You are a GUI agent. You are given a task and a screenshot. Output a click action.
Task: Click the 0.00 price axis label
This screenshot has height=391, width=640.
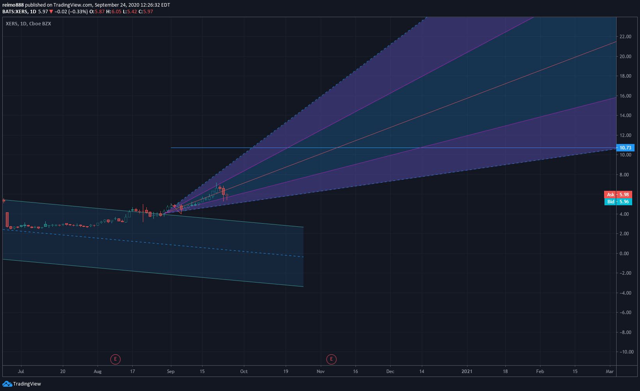point(624,253)
